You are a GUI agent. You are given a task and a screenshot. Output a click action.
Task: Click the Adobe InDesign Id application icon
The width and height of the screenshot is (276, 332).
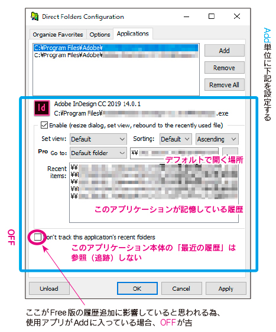coord(42,108)
